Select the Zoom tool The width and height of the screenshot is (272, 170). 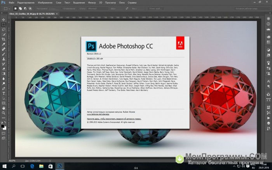point(3,113)
